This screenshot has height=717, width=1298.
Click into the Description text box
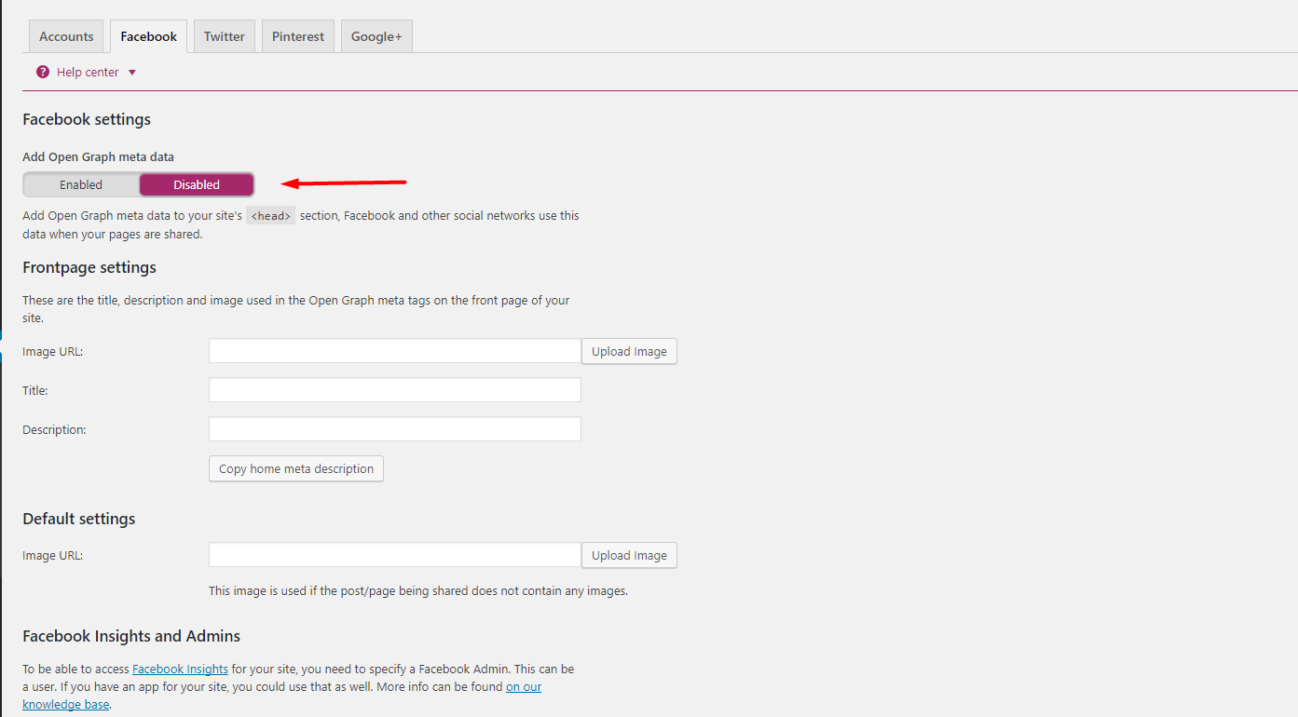click(394, 429)
